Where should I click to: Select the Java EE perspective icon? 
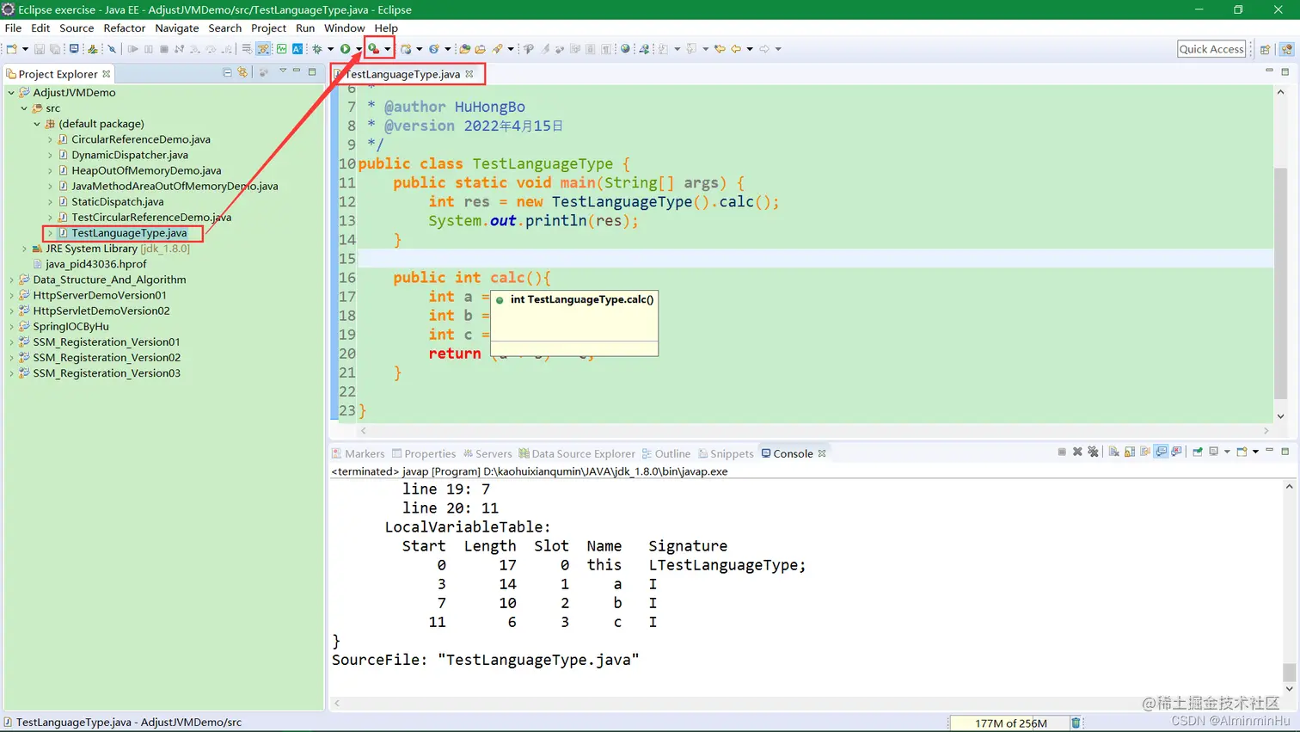[1286, 49]
